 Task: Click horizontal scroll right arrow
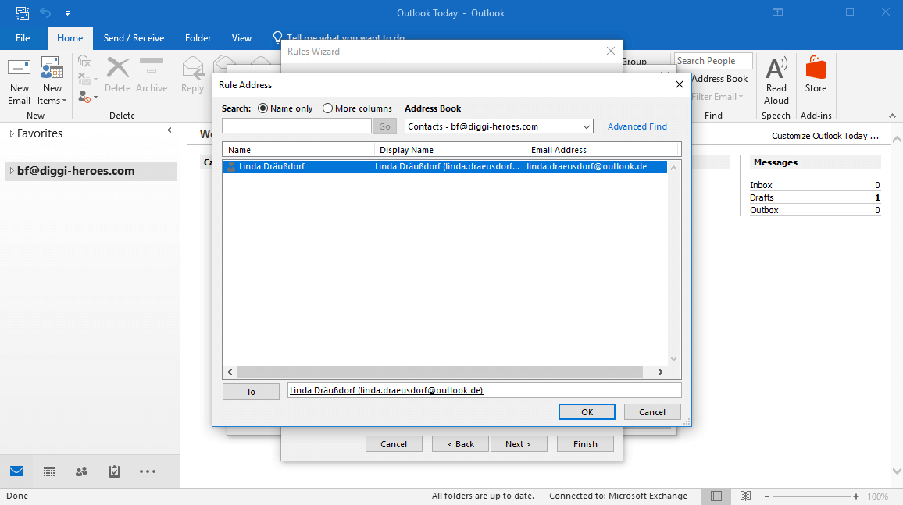[661, 372]
